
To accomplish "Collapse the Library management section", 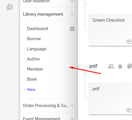I will pyautogui.click(x=72, y=14).
